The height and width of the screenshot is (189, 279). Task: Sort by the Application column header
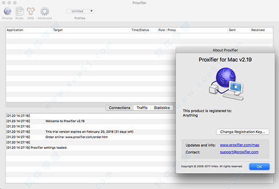(29, 30)
